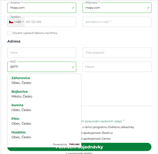Enable the 'Chcem vystaviť faktúru na firmu' checkbox

(9, 33)
